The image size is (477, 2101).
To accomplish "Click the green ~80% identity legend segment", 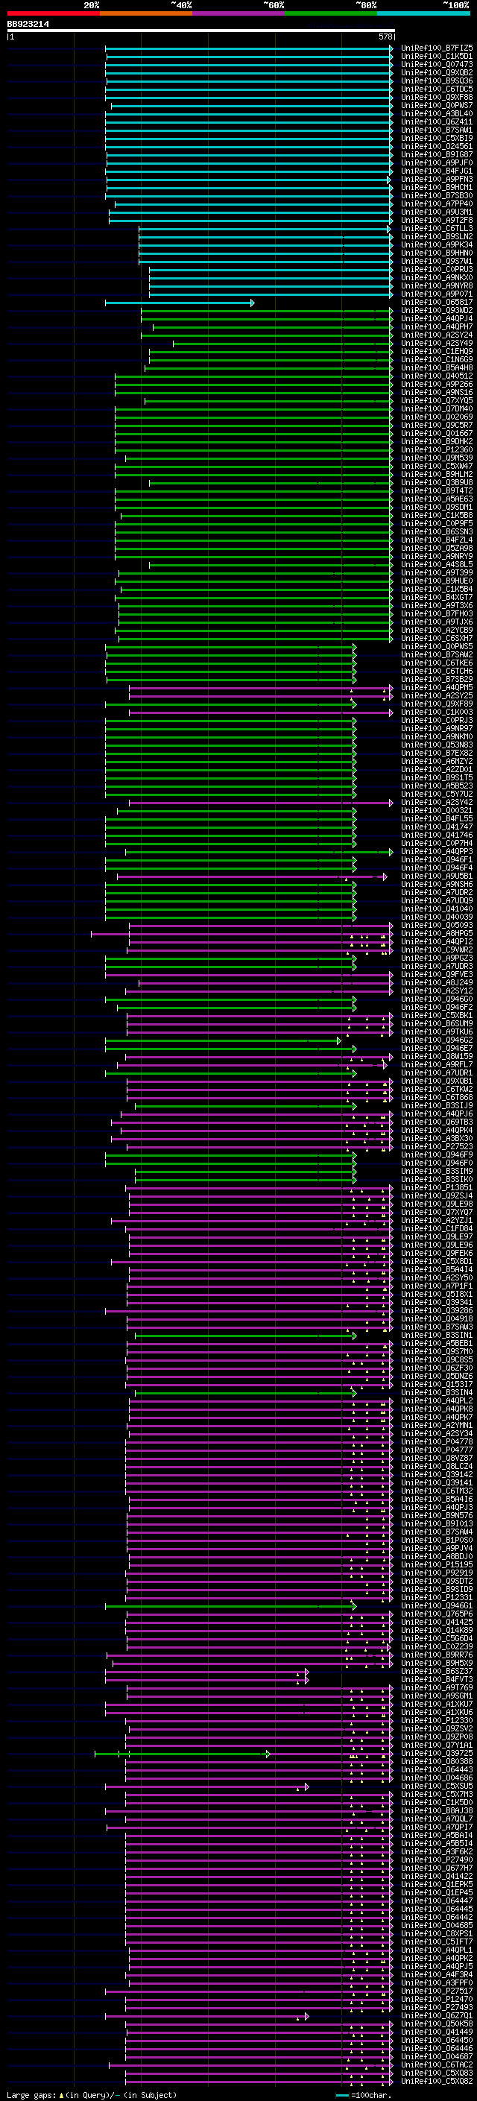I will tap(331, 13).
